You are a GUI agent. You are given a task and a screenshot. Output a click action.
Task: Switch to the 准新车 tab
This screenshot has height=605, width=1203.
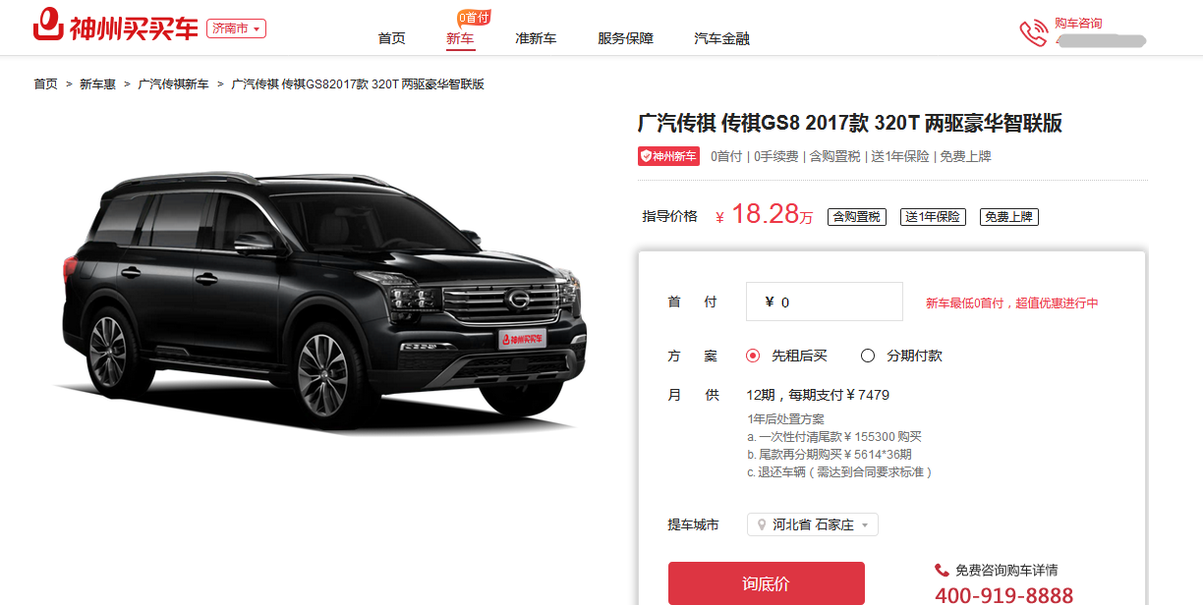click(x=536, y=38)
